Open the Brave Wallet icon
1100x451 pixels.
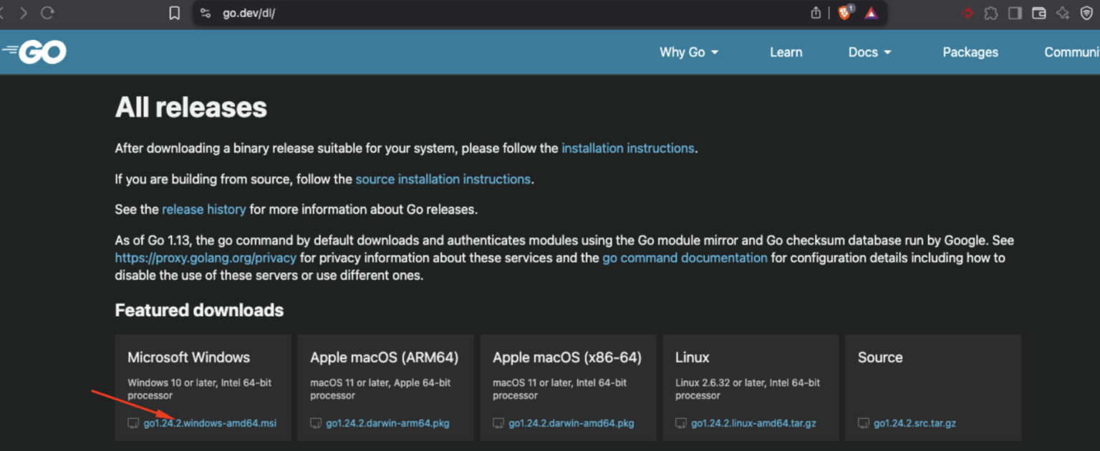tap(1038, 12)
